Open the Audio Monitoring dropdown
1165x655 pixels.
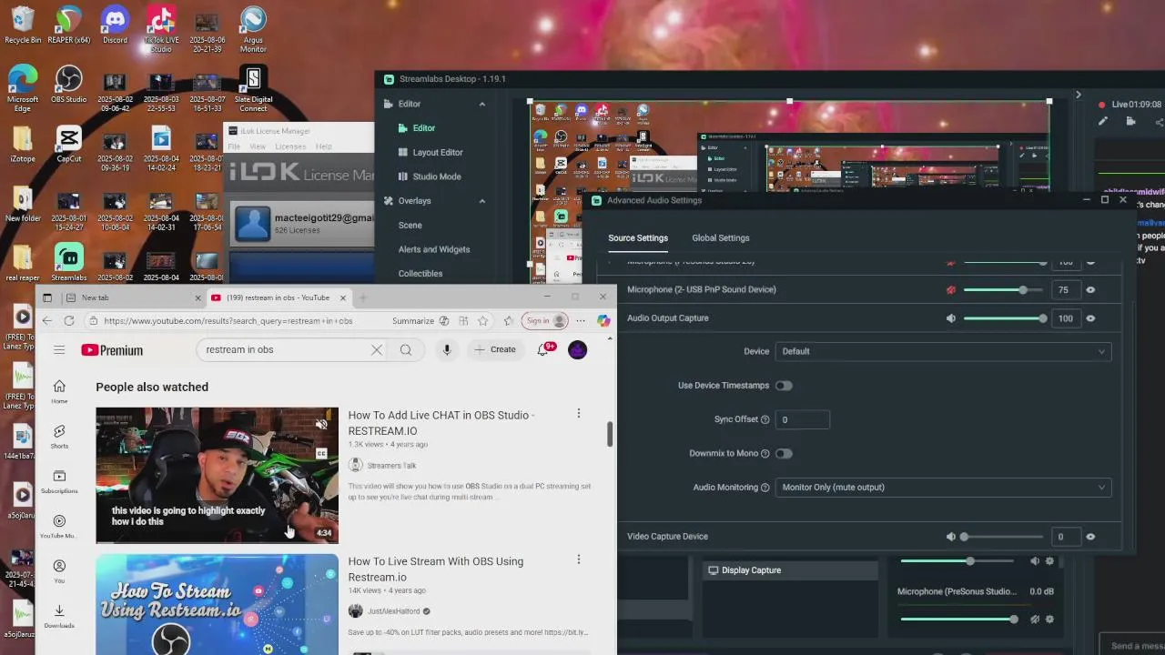(x=943, y=487)
